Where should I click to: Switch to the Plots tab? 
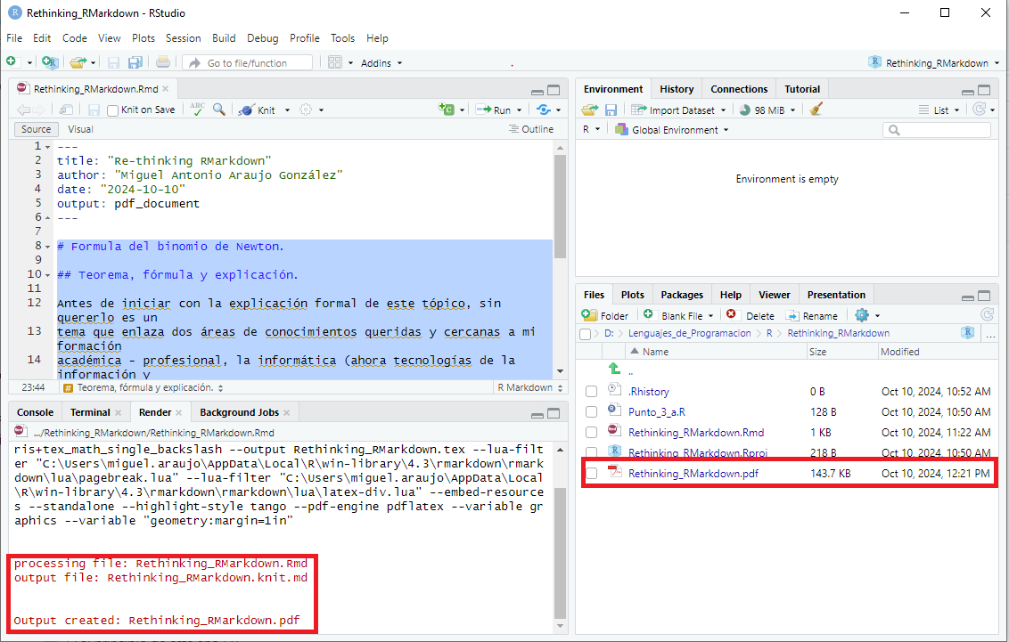tap(632, 295)
